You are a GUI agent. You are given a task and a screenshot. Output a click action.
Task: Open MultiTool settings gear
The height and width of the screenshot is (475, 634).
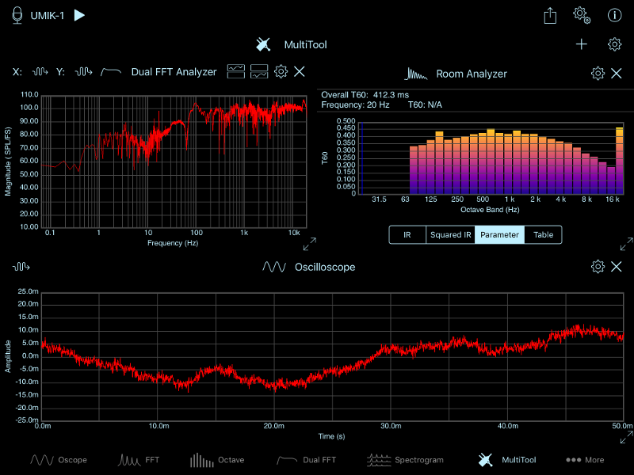point(614,44)
